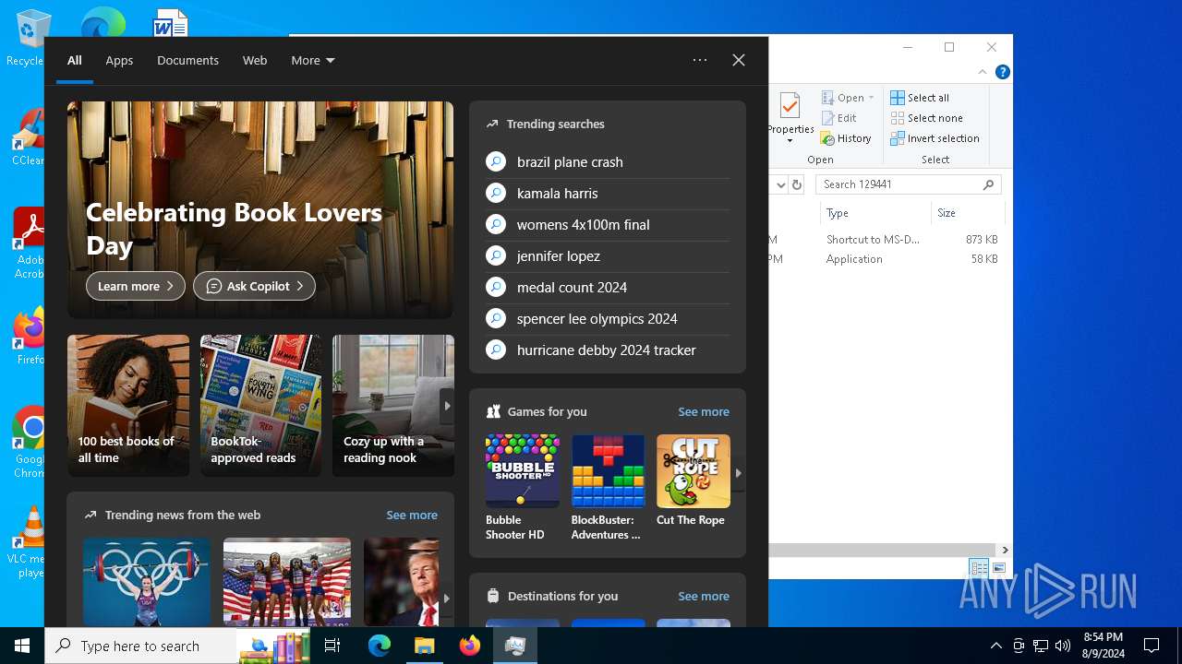Click Explorer horizontal scrollbar right arrow

1005,550
